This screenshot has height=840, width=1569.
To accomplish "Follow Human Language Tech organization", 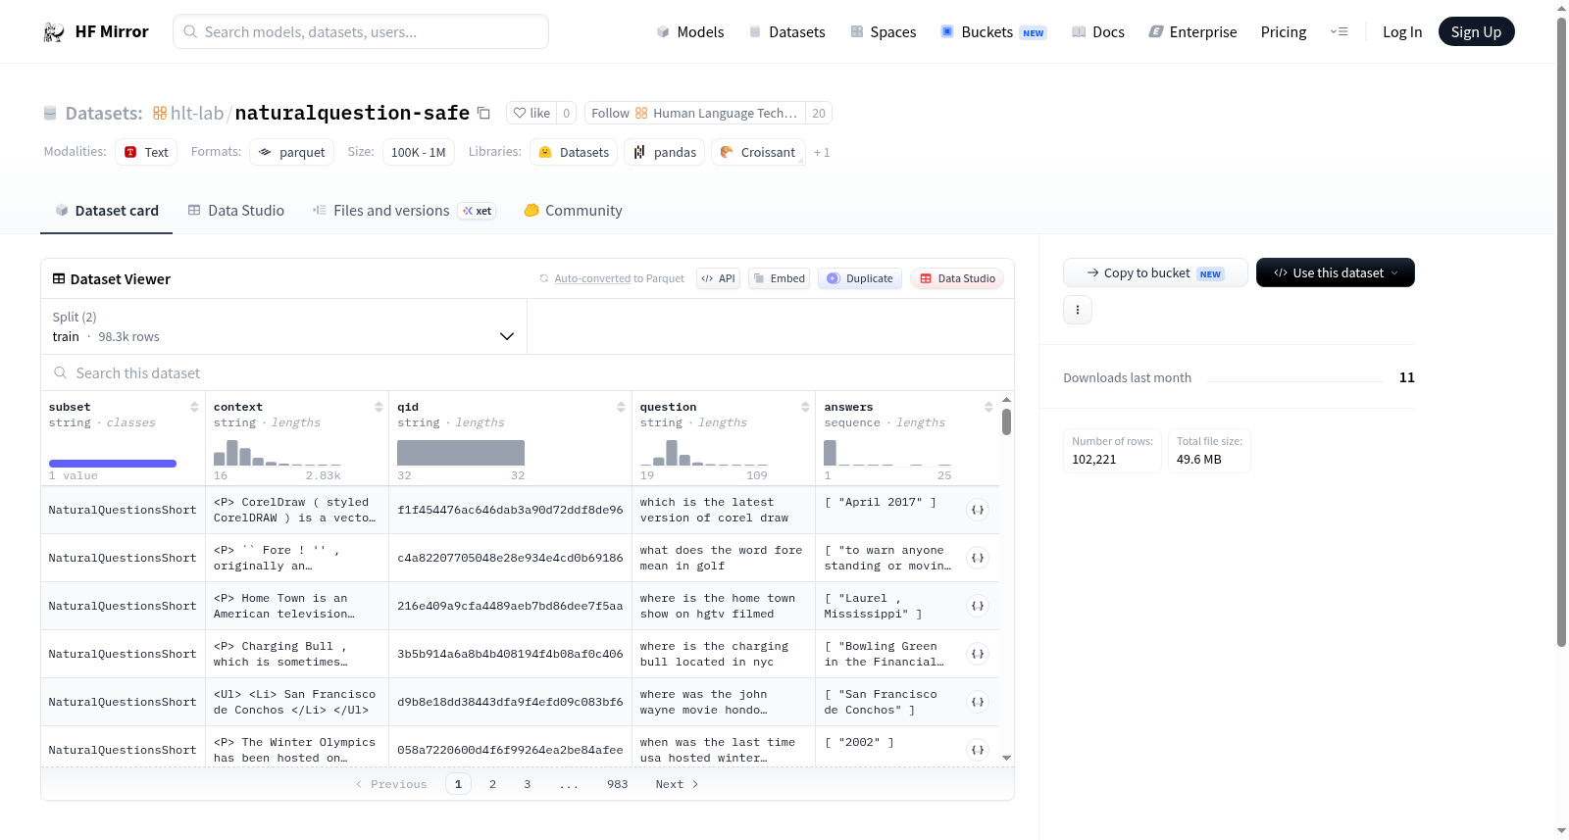I will tap(695, 113).
